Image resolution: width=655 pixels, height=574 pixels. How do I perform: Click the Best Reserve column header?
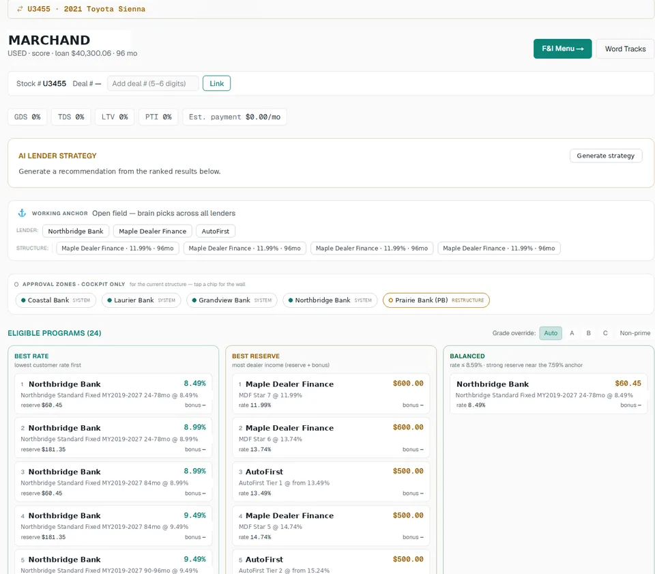[x=256, y=356]
